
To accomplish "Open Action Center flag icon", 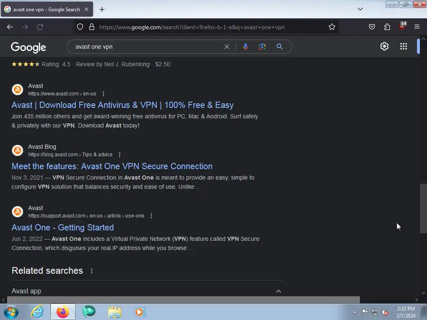I will click(364, 312).
